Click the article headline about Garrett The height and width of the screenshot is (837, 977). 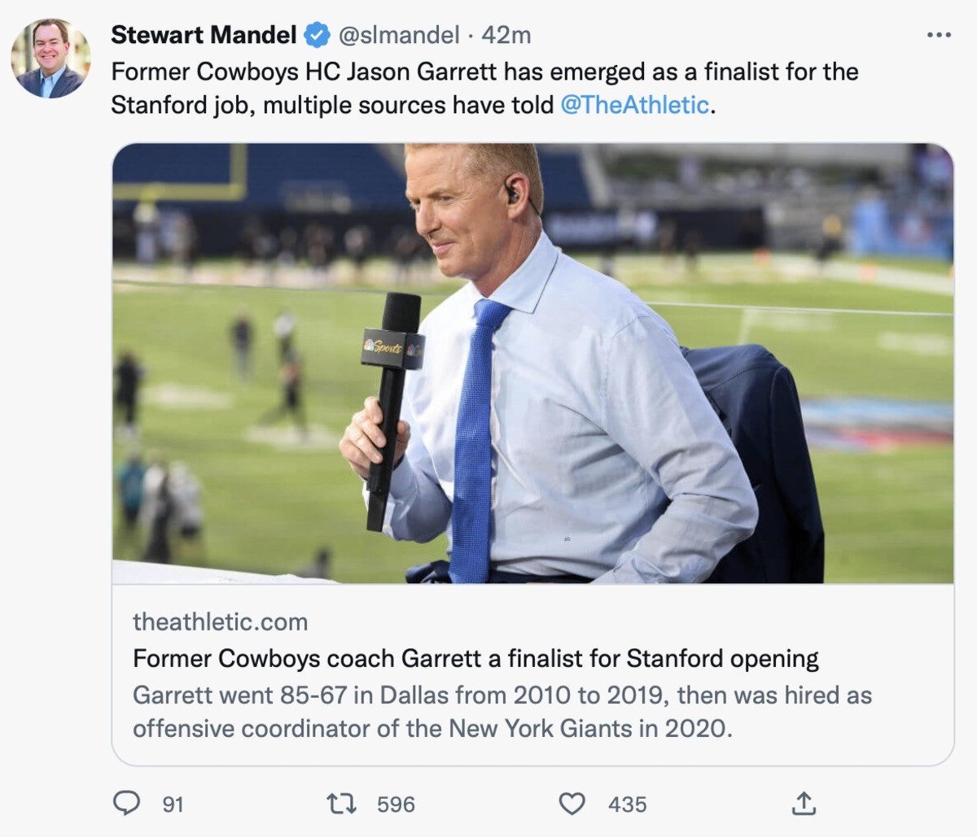pos(475,658)
